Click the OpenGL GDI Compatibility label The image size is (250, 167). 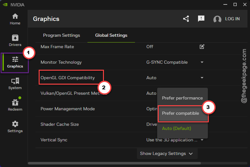67,78
